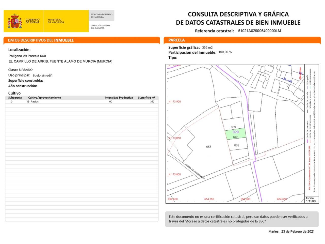Click the "Año construcción:" label
The height and width of the screenshot is (244, 325).
coord(23,86)
